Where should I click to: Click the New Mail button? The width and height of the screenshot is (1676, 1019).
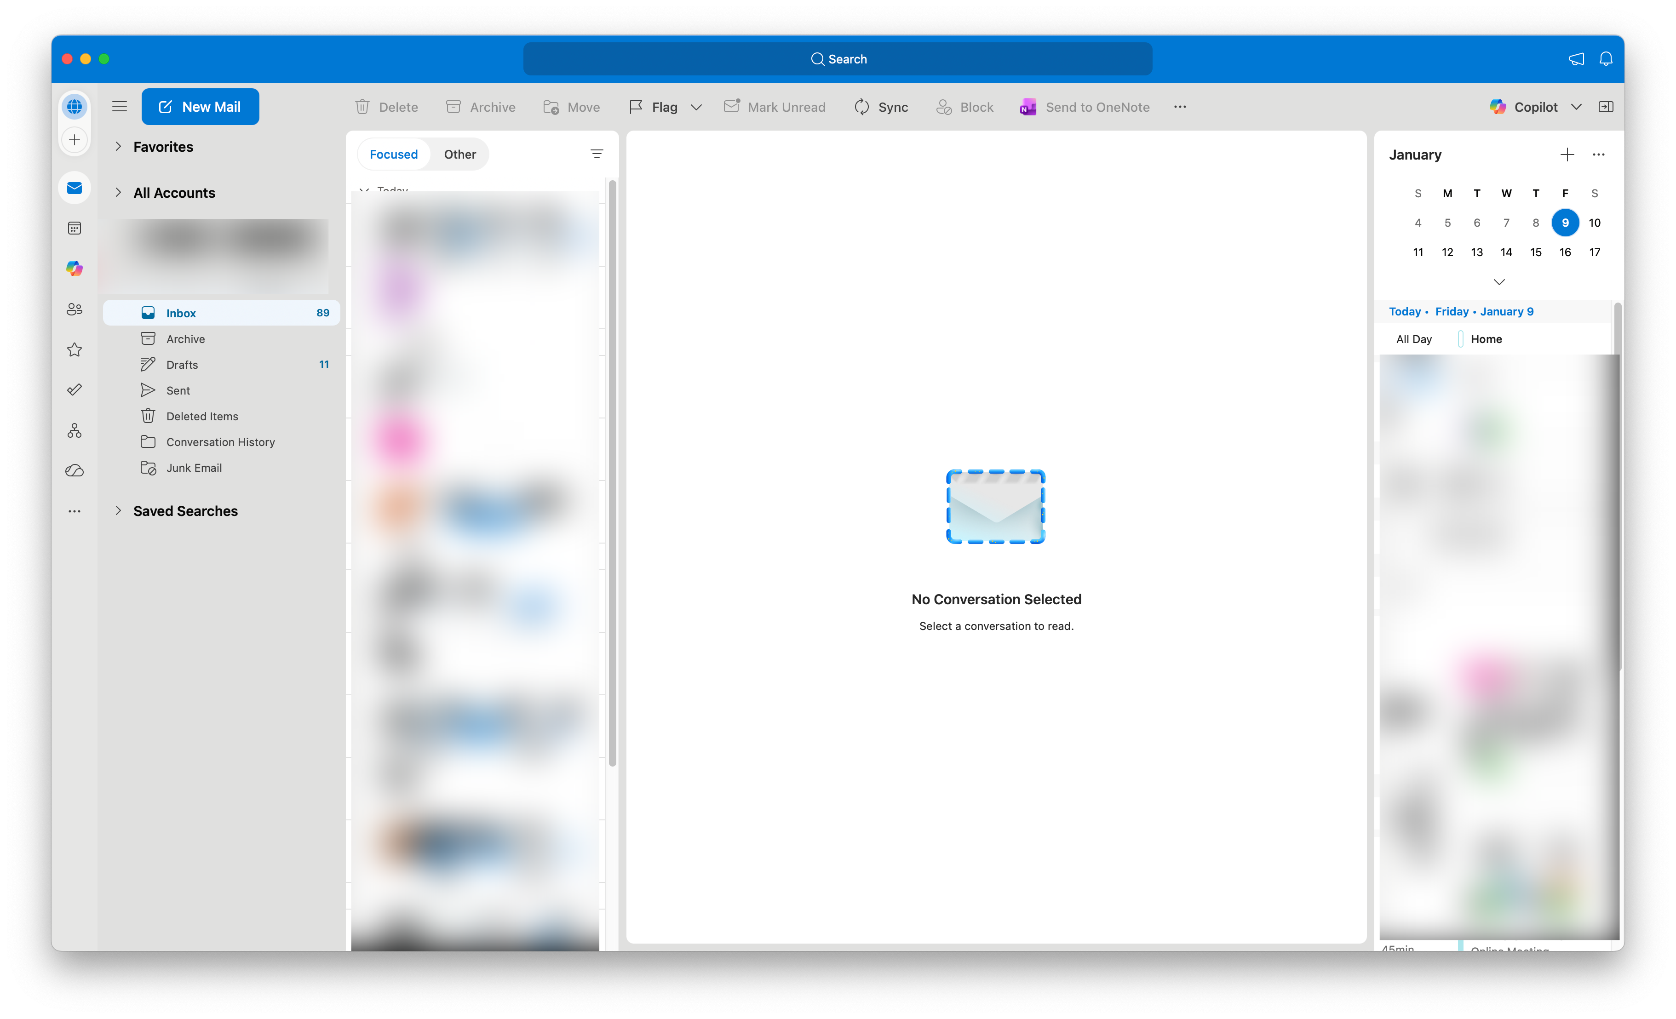pyautogui.click(x=200, y=107)
